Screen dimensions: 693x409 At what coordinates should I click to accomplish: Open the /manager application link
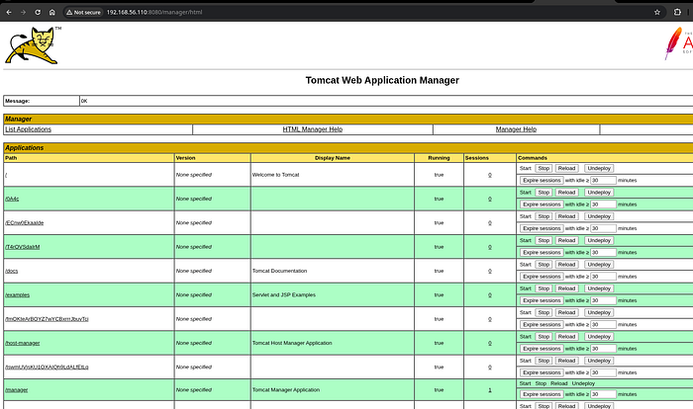(17, 390)
